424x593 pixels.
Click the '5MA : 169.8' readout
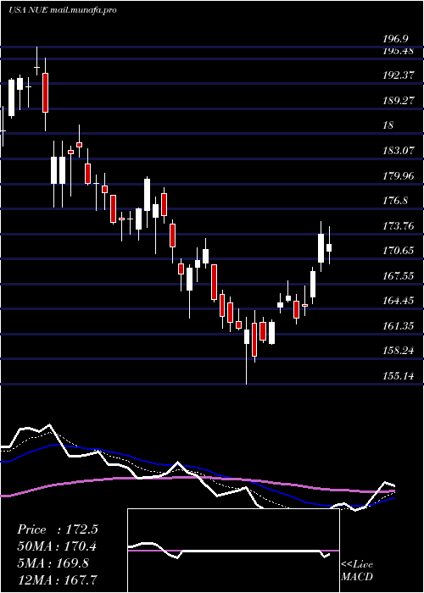coord(53,563)
